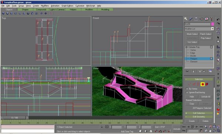Open the Modifiers menu

(45, 6)
